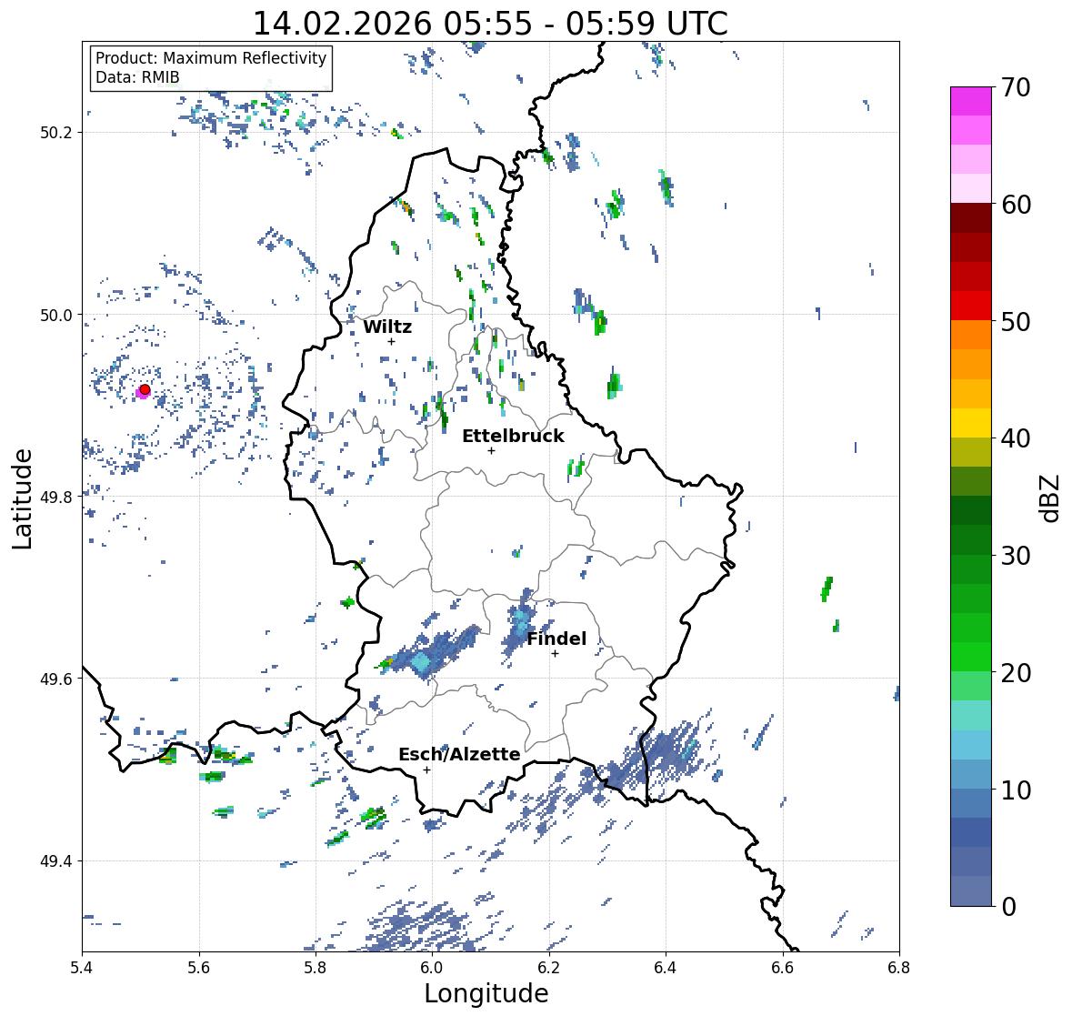
Task: Click the cross marker below the Wiltz label
Action: point(391,341)
